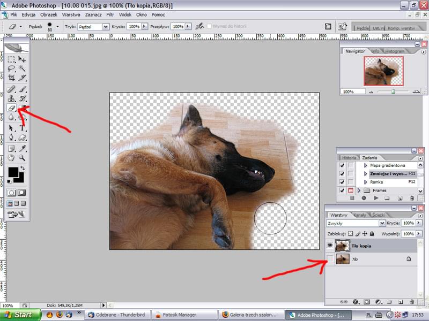Select the Eraser tool in toolbox
The image size is (429, 321).
pos(11,108)
